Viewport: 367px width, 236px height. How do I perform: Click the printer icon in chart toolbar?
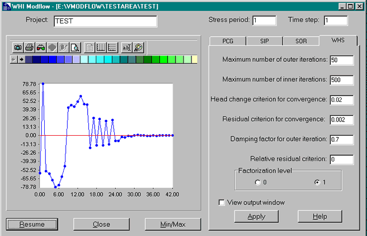pyautogui.click(x=29, y=48)
